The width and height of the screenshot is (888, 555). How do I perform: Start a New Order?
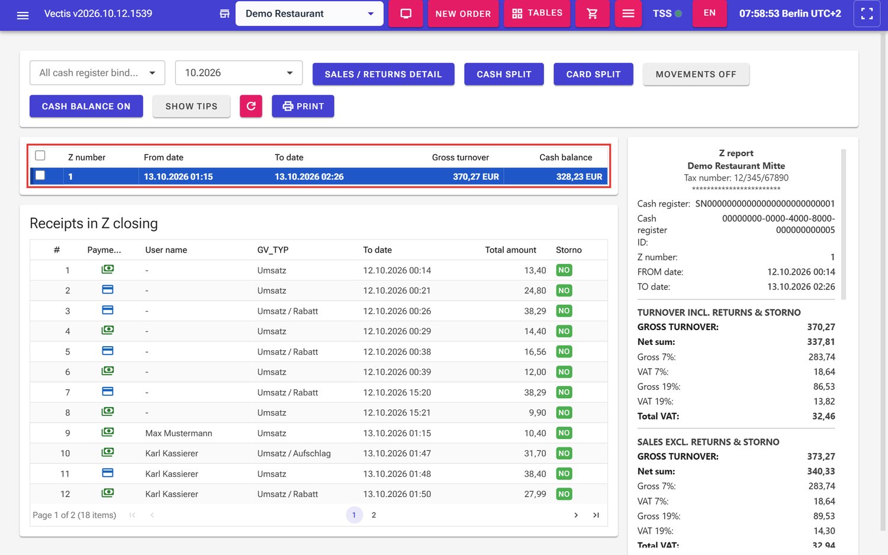[x=463, y=14]
